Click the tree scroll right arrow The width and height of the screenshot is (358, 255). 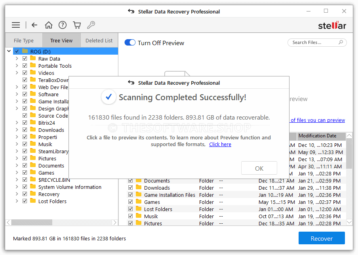(x=114, y=223)
